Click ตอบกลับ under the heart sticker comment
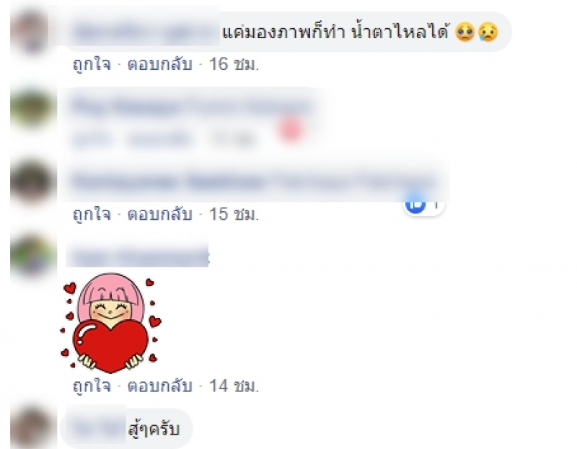The width and height of the screenshot is (577, 449). [x=160, y=386]
